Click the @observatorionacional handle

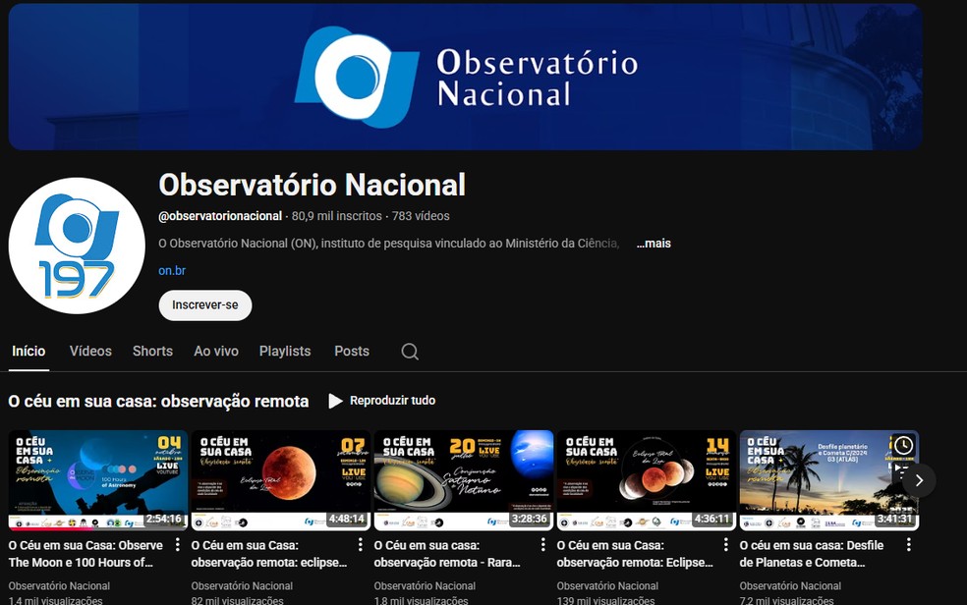(x=220, y=216)
